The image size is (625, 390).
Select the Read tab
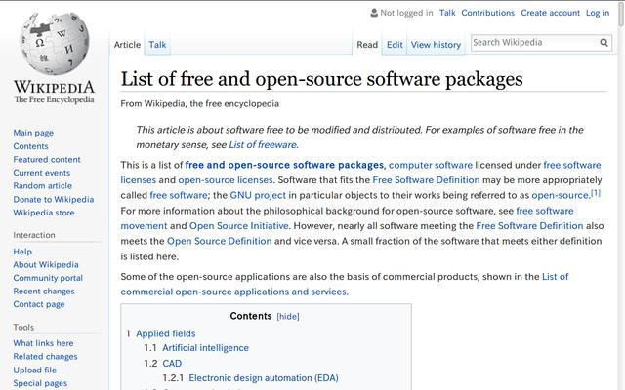point(367,45)
